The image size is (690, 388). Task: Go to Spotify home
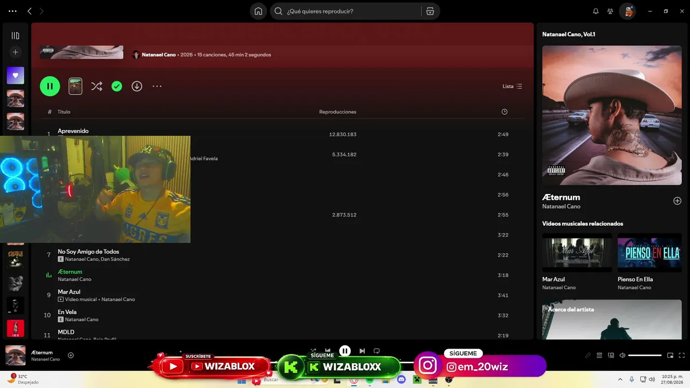(258, 11)
